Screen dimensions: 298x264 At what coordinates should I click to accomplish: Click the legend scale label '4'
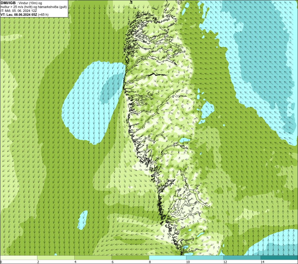point(75,262)
